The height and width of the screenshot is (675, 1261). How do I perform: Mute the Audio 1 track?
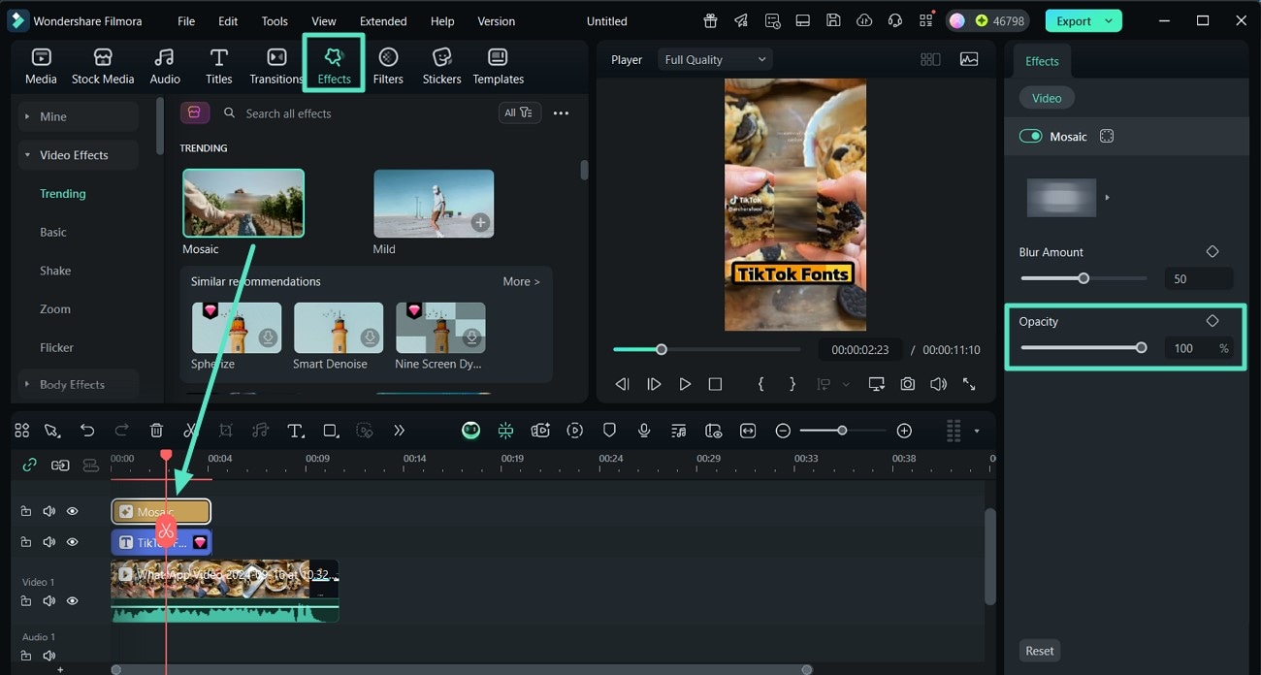click(x=49, y=657)
